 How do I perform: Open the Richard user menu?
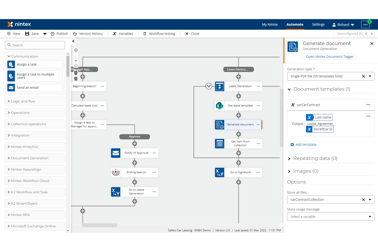[x=343, y=25]
